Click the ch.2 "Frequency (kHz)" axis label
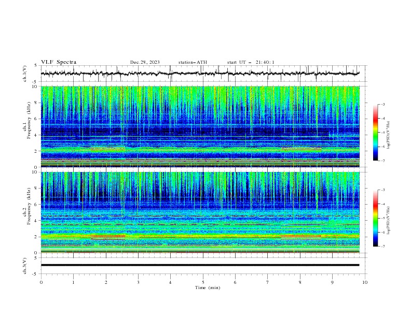 click(29, 206)
